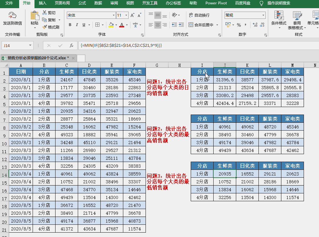The height and width of the screenshot is (237, 319).
Task: Apply yellow fill color
Action: coord(111,25)
